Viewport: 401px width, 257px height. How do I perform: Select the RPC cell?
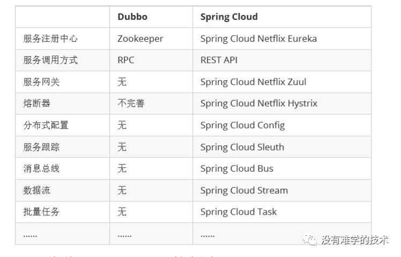tap(126, 60)
